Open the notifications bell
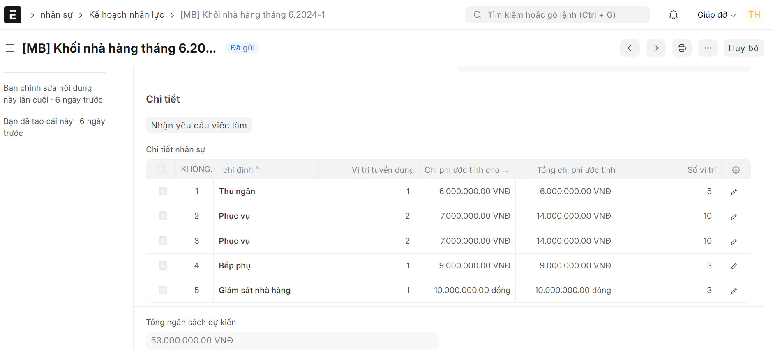Viewport: 773px width, 350px height. 673,15
